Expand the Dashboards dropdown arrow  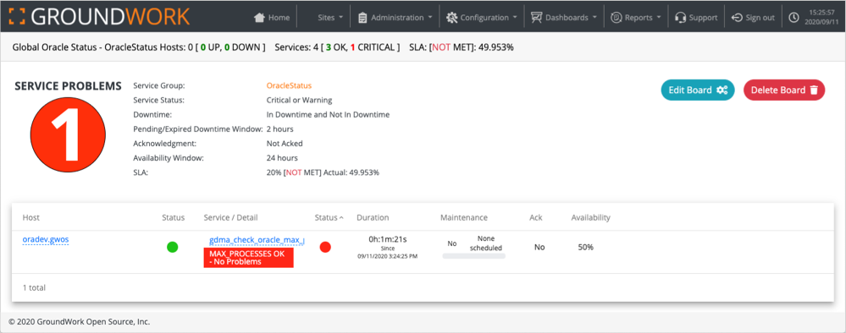(594, 18)
